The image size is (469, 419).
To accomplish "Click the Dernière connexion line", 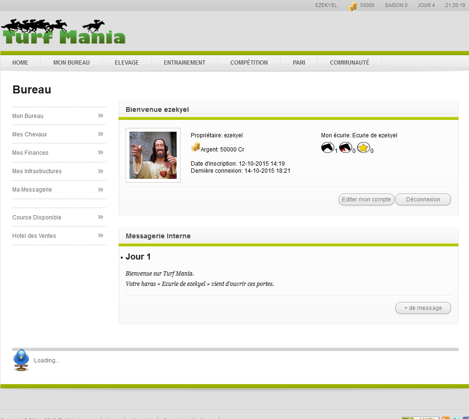I will (240, 171).
